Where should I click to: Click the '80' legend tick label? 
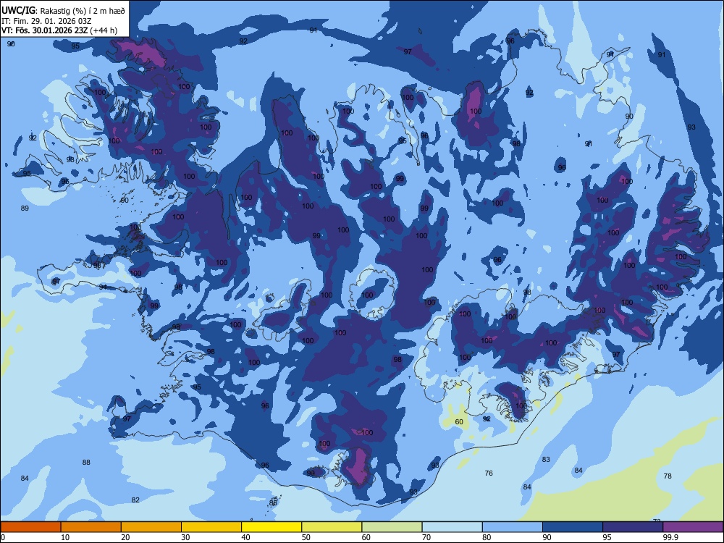487,537
